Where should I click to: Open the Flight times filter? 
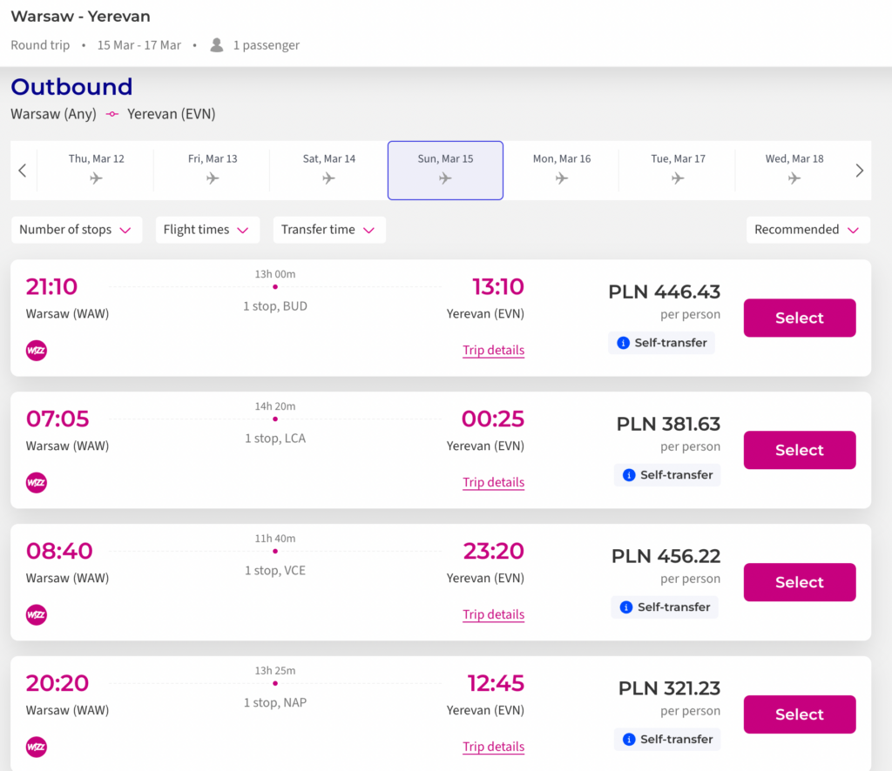[x=207, y=230]
